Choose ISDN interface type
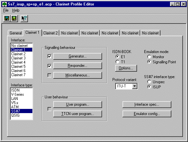 click(21, 90)
